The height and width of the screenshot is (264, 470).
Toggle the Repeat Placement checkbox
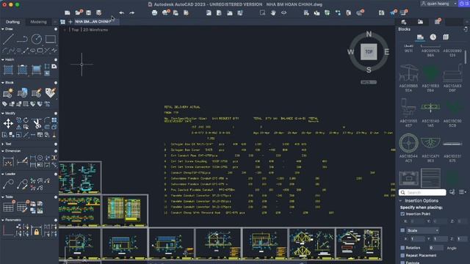[x=402, y=255]
